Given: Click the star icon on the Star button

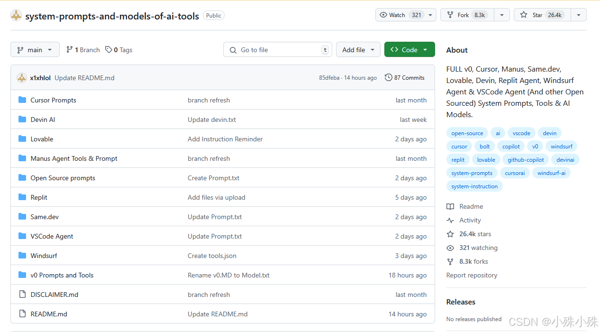Looking at the screenshot, I should (x=524, y=15).
